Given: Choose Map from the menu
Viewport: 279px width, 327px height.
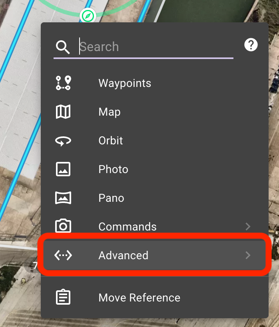Looking at the screenshot, I should (x=110, y=112).
